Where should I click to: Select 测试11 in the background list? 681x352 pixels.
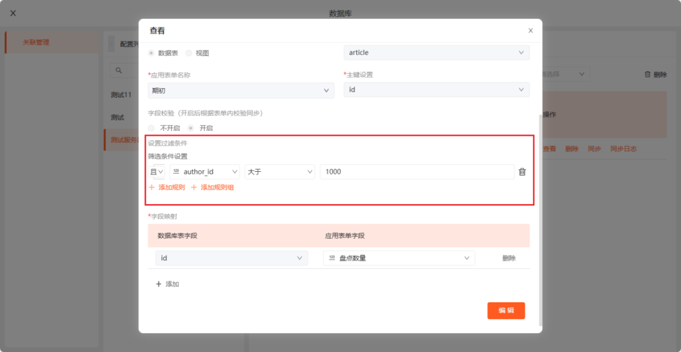point(121,94)
